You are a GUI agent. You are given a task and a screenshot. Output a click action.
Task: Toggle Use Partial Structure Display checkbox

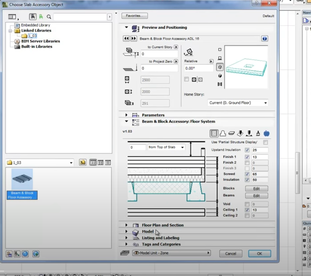(x=265, y=143)
